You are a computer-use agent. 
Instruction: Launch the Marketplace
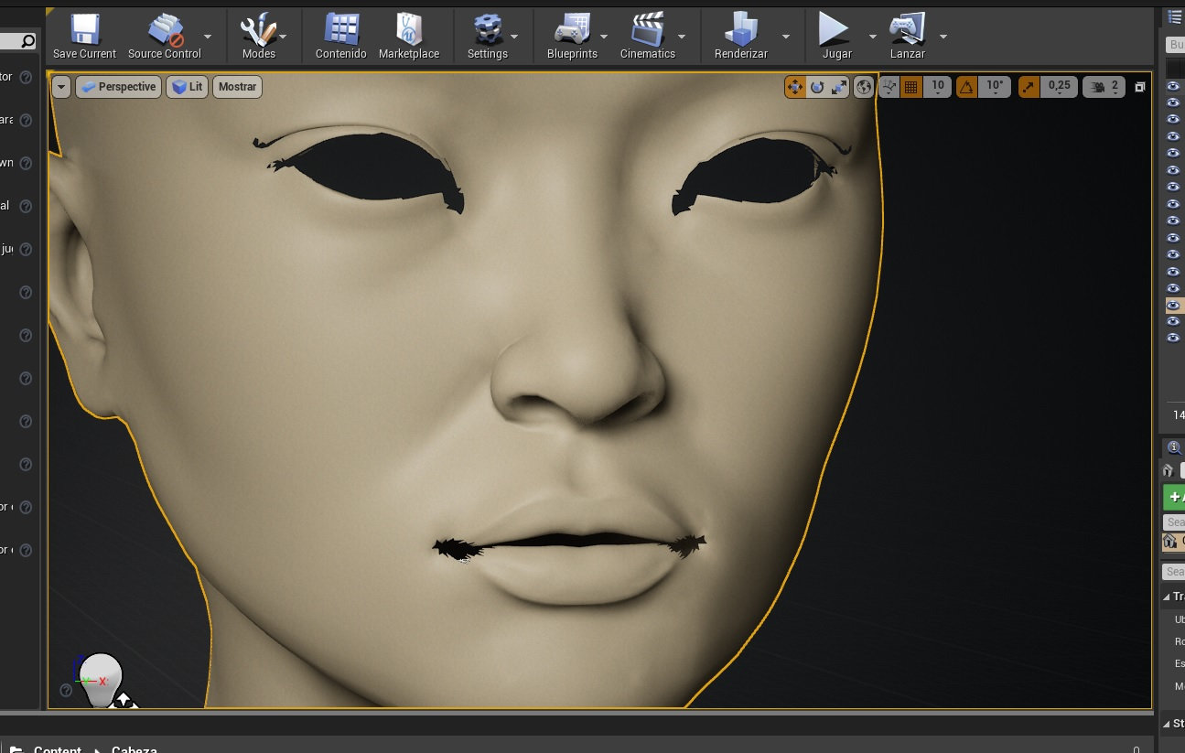point(409,37)
